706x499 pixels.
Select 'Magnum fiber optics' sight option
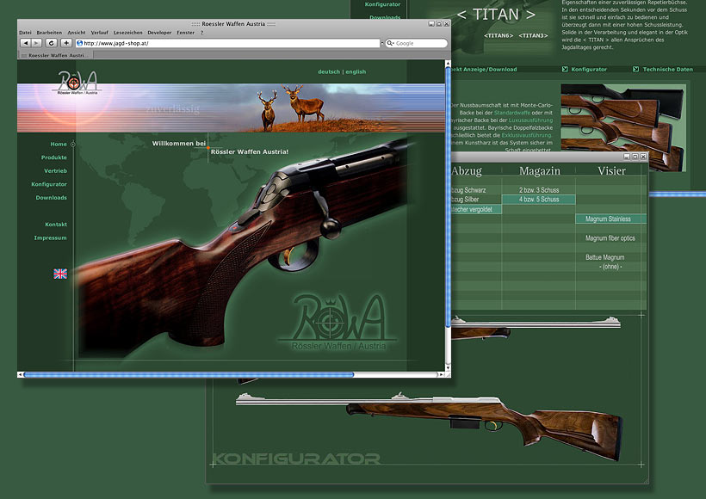pos(610,238)
